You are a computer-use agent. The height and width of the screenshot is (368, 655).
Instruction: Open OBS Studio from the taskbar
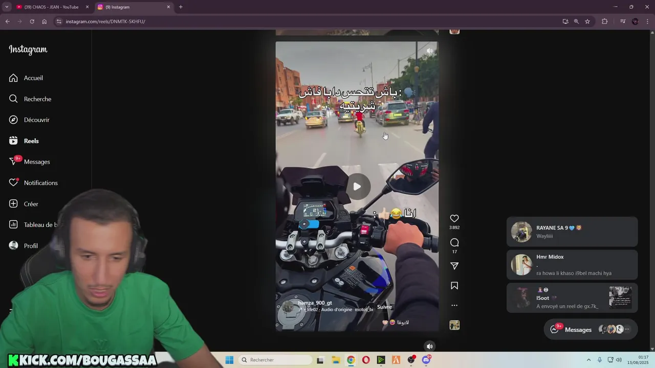coord(411,360)
